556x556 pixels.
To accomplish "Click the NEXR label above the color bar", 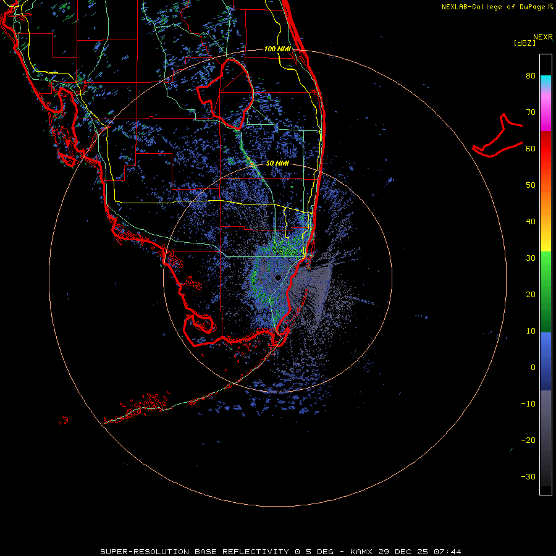I will point(542,37).
